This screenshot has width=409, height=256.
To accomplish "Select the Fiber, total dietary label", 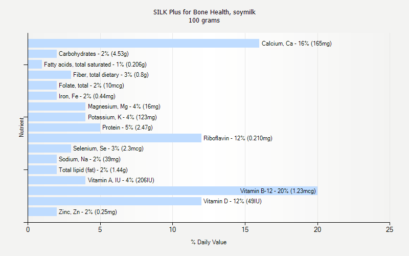I will (x=111, y=75).
